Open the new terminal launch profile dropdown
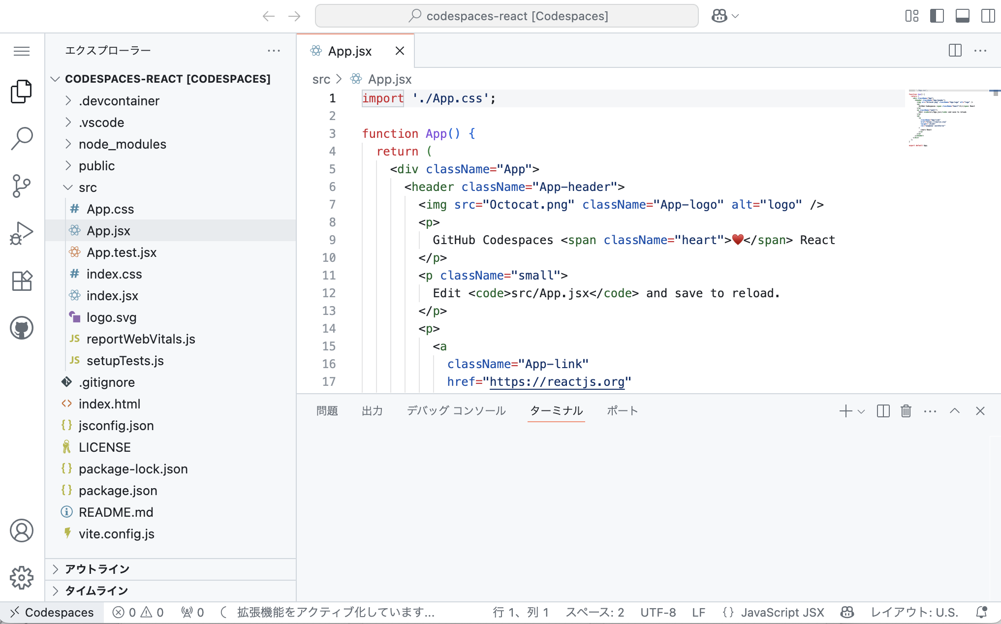Image resolution: width=1001 pixels, height=624 pixels. 861,411
